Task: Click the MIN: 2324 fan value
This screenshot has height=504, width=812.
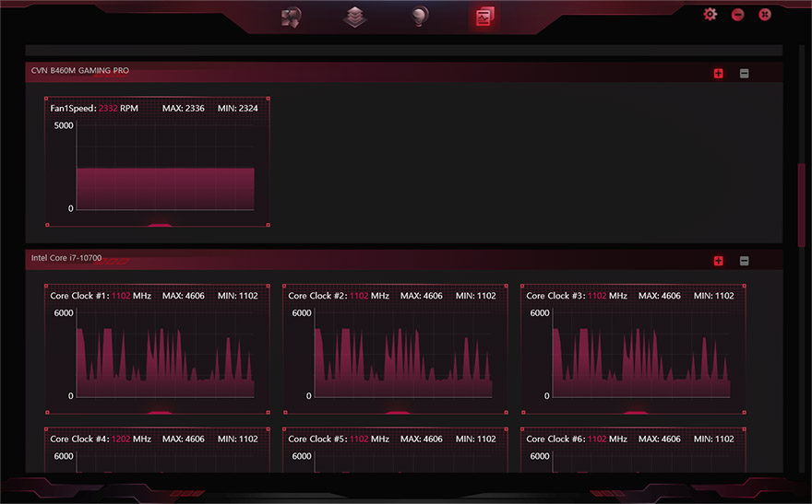Action: [238, 108]
